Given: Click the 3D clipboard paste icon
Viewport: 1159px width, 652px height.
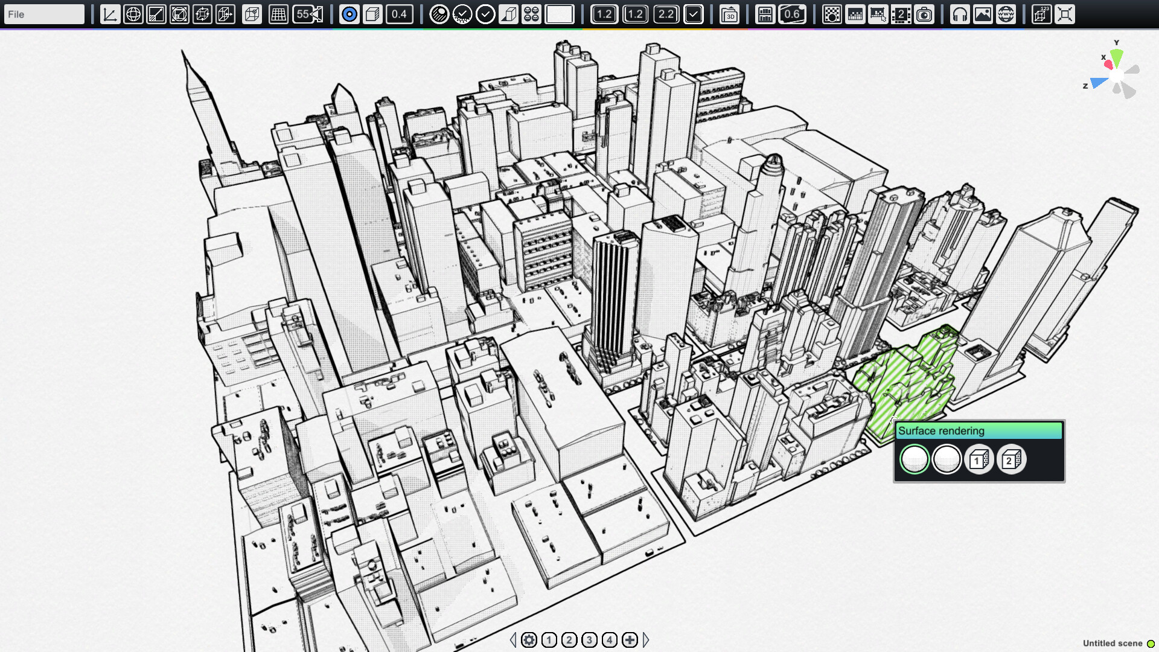Looking at the screenshot, I should (x=730, y=14).
